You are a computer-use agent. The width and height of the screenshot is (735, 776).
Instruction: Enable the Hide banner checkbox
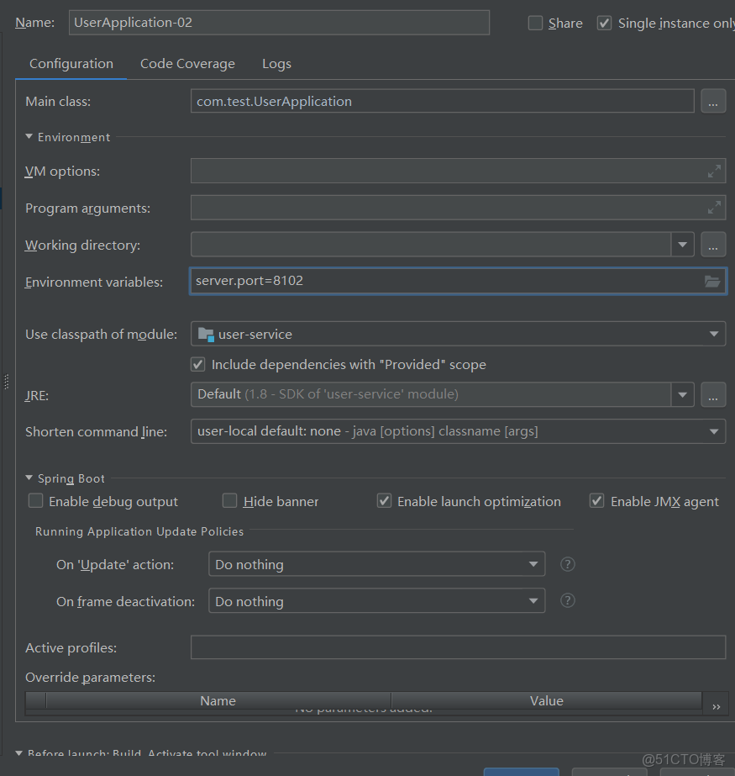[x=229, y=500]
